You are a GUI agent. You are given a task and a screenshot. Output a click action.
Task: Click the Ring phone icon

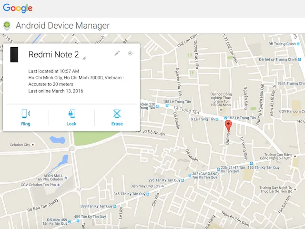[26, 114]
